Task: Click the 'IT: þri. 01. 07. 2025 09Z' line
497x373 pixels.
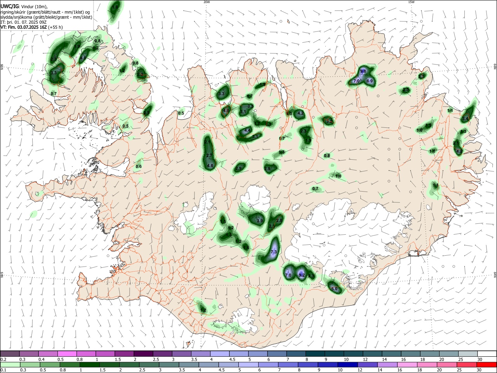Action: [23, 22]
